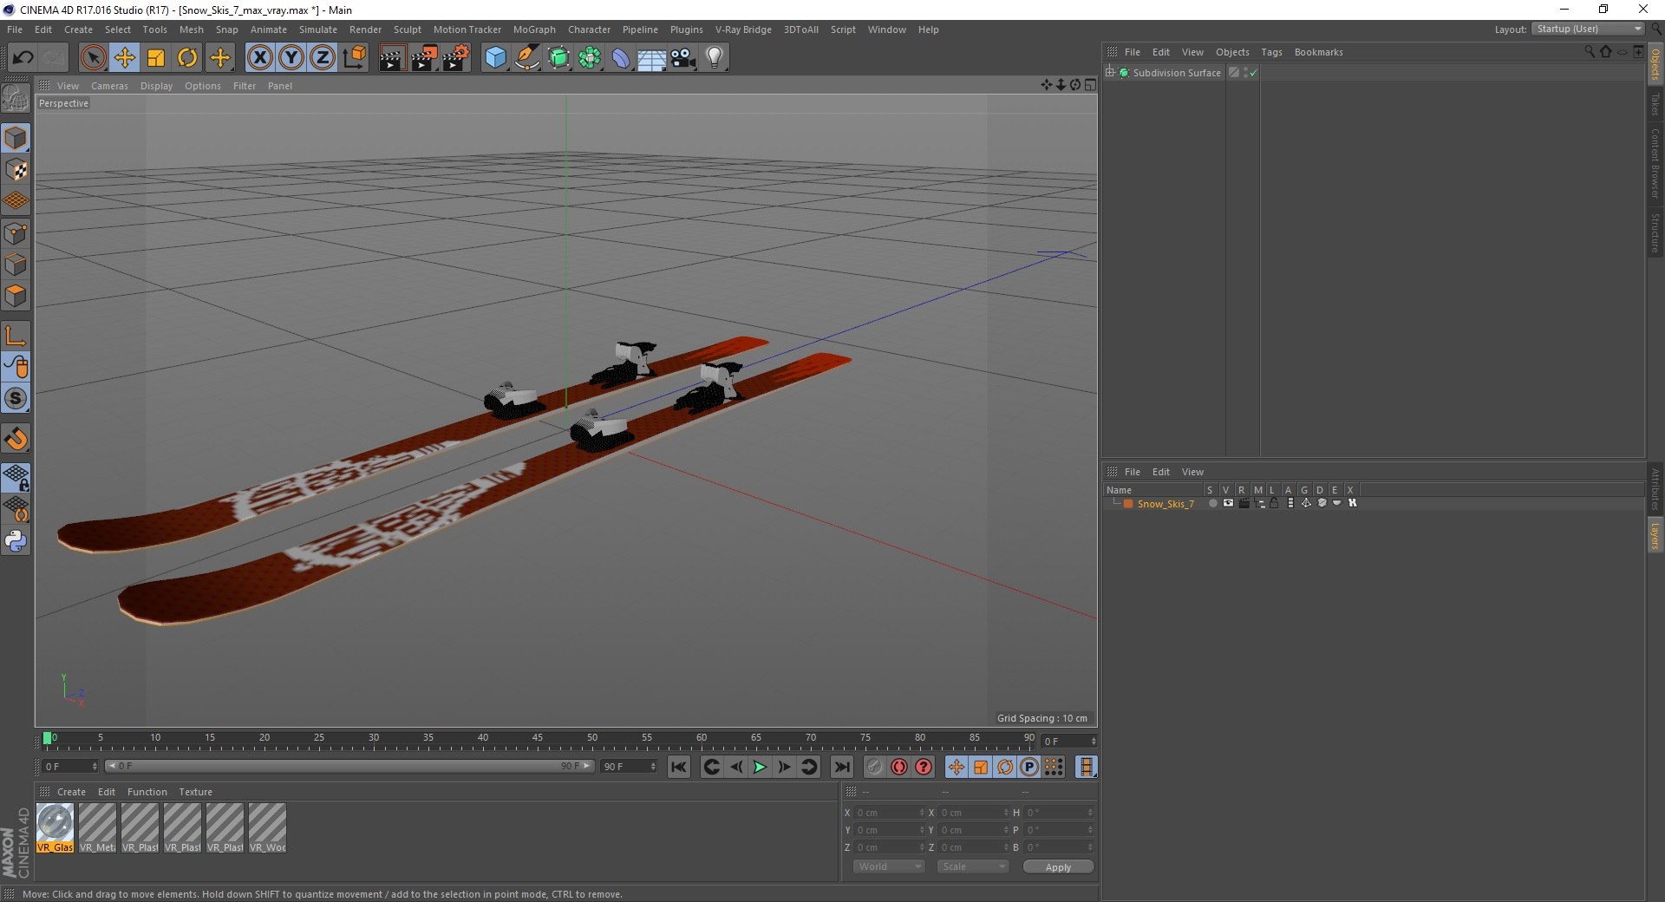The width and height of the screenshot is (1665, 902).
Task: Open the V-Ray Bridge menu
Action: (x=743, y=29)
